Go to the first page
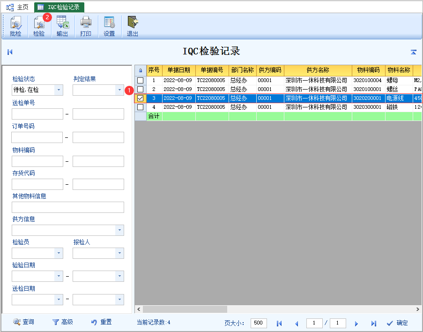Viewport: 423px width, 332px height. point(279,323)
